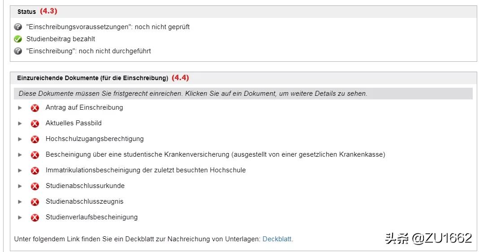Click the Immatrikulationsbescheinigung der zuletzt besuchten Hochschule text
Viewport: 479px width, 252px height.
[146, 170]
